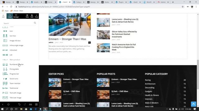
Task: Reload the browser page
Action: click(11, 7)
